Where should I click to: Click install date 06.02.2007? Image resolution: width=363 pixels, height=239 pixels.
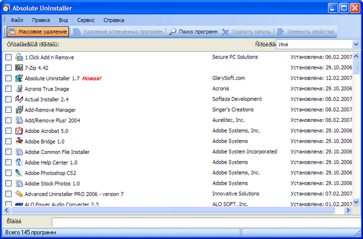coord(339,57)
